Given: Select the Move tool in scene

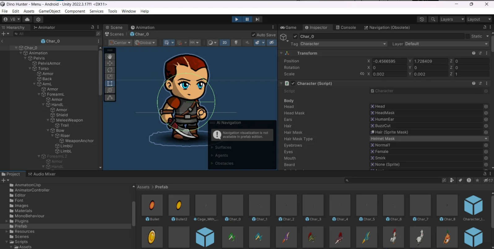Looking at the screenshot, I should coord(110,63).
